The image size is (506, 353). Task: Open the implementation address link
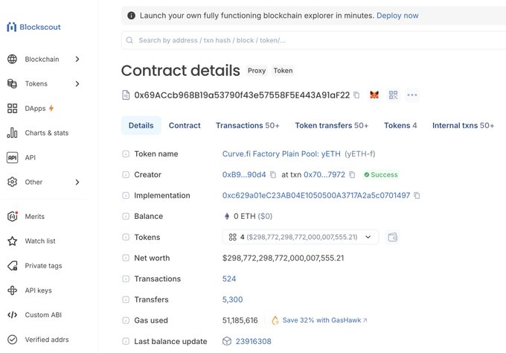click(316, 196)
